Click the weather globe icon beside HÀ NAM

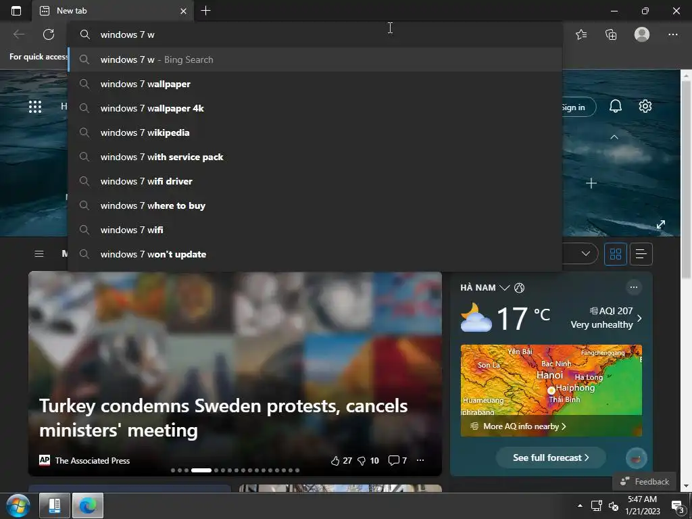[520, 288]
